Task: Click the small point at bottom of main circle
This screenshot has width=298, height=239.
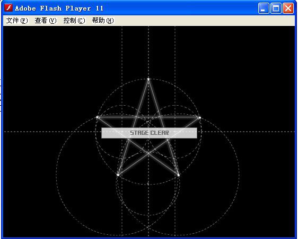Action: coord(148,184)
